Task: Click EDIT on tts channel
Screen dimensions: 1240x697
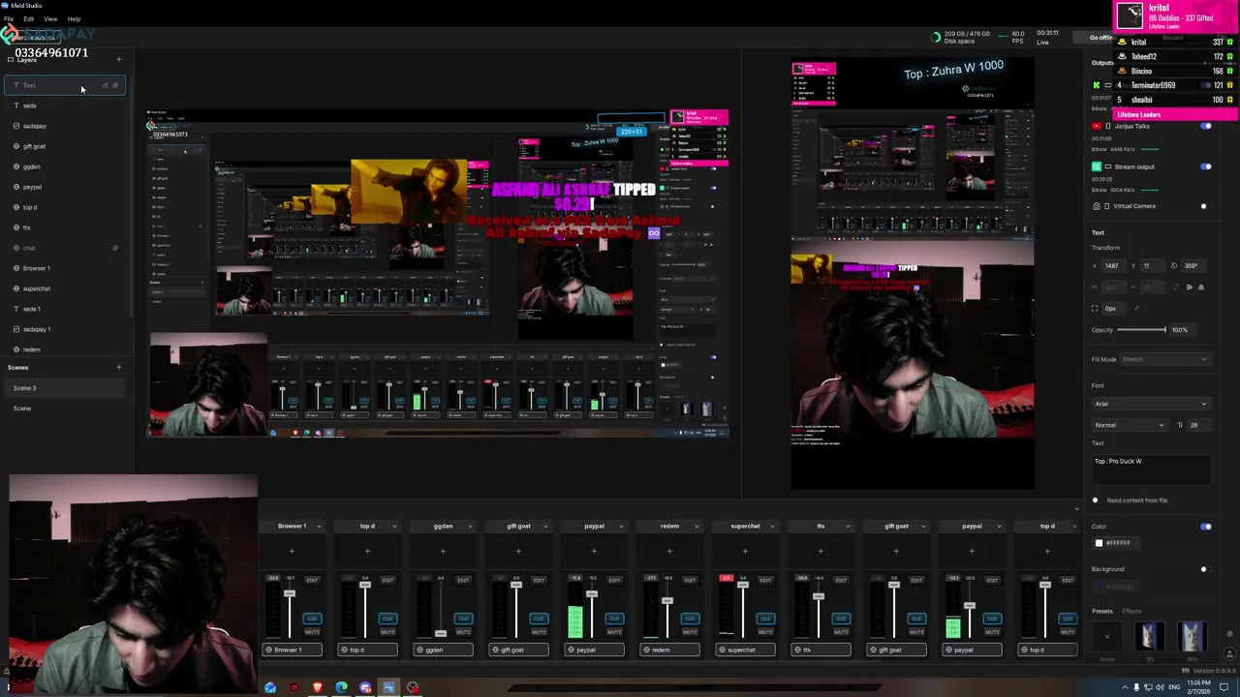Action: coord(841,580)
